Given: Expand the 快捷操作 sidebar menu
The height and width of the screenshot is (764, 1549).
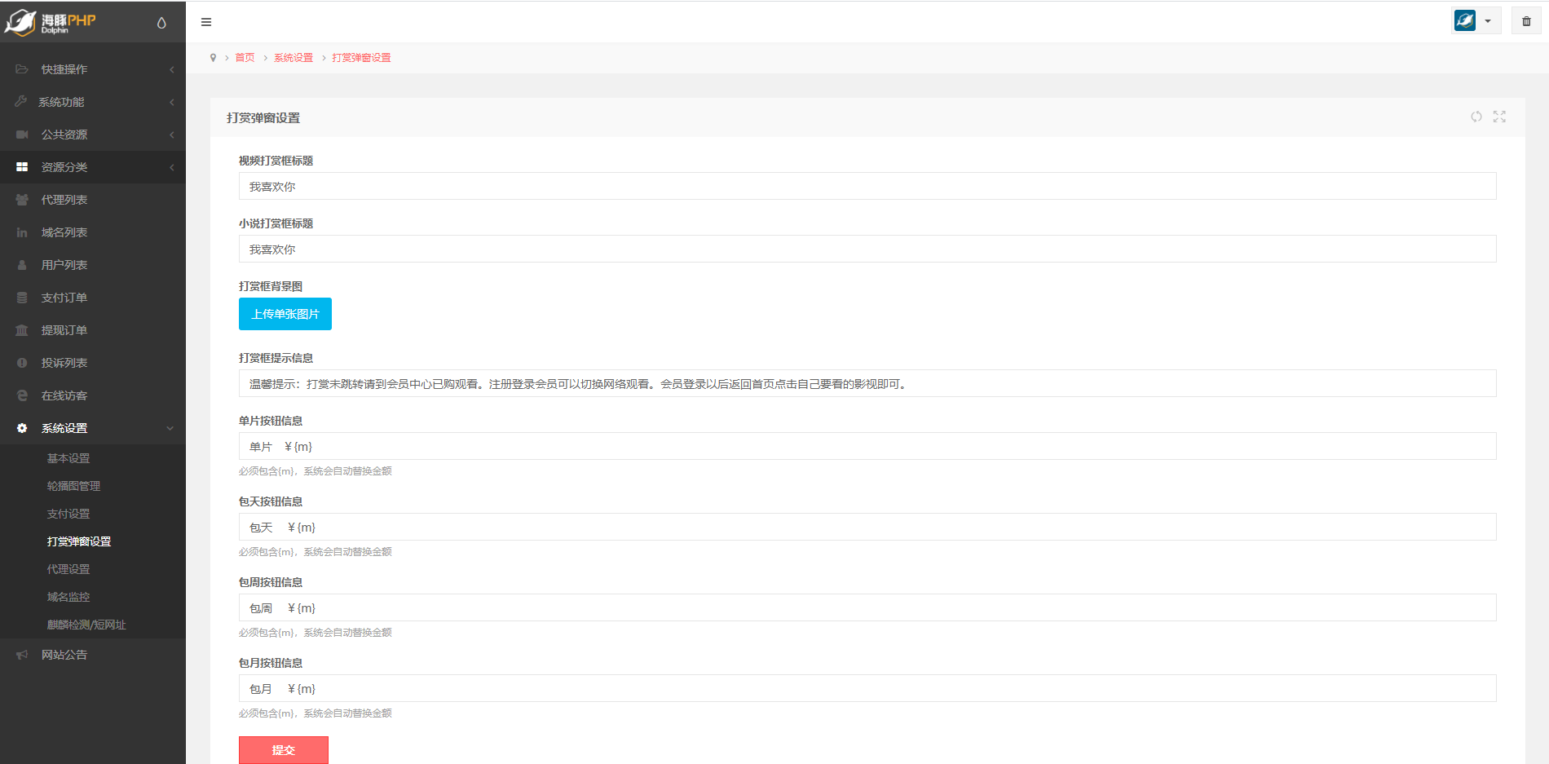Looking at the screenshot, I should coord(92,69).
